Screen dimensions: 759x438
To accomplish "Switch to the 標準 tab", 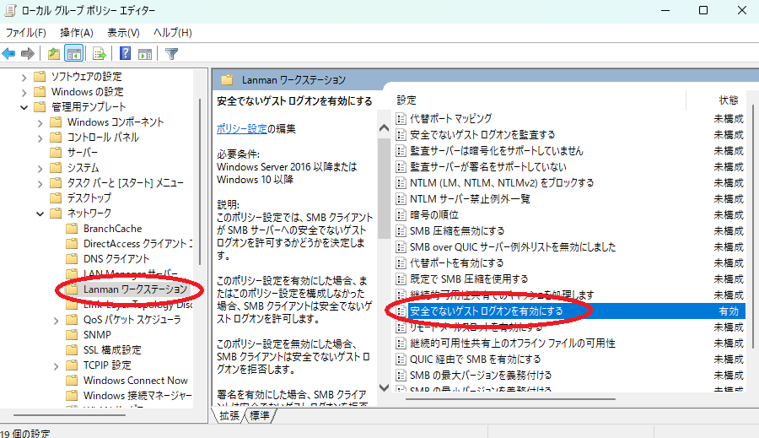I will point(260,416).
